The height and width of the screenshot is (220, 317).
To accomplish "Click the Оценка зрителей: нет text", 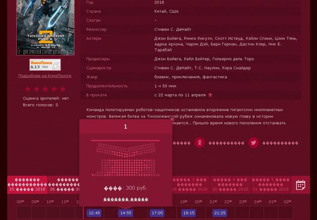I will (46, 98).
